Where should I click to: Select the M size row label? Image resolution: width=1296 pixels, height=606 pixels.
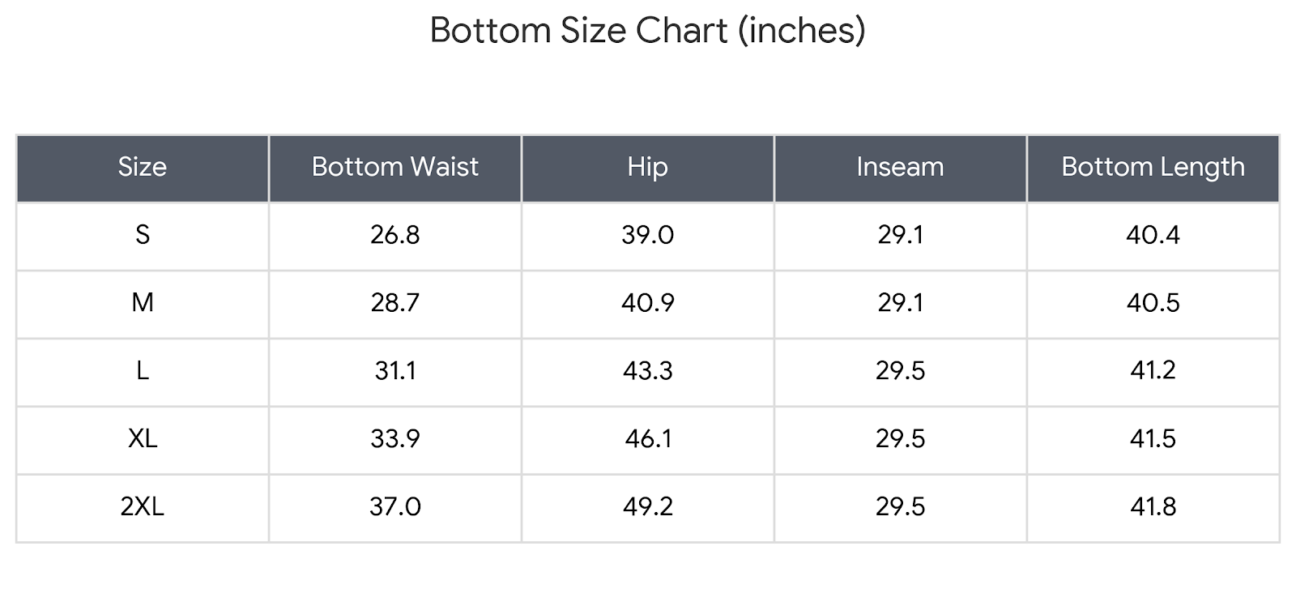pyautogui.click(x=143, y=303)
